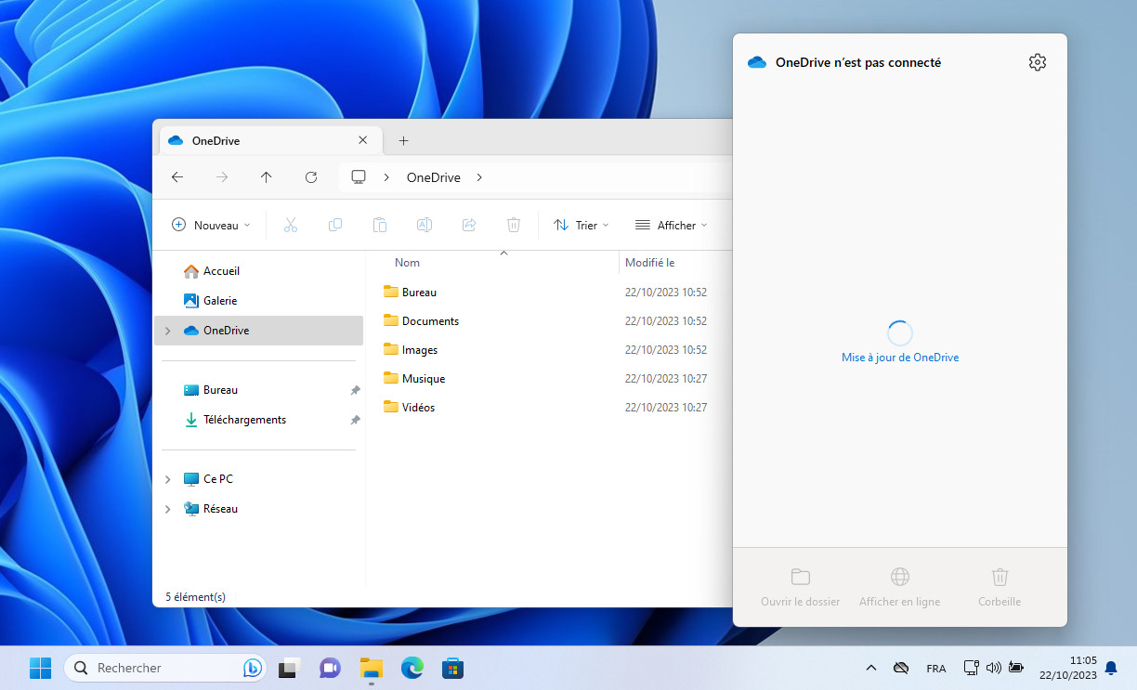Click OneDrive in the address bar path
This screenshot has height=690, width=1137.
click(434, 177)
